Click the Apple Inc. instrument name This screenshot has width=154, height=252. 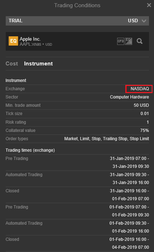coord(30,39)
